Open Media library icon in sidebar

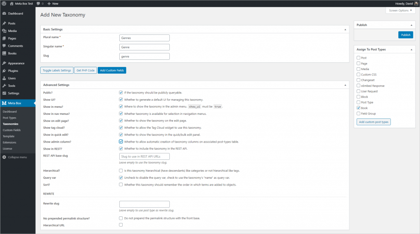[4, 31]
